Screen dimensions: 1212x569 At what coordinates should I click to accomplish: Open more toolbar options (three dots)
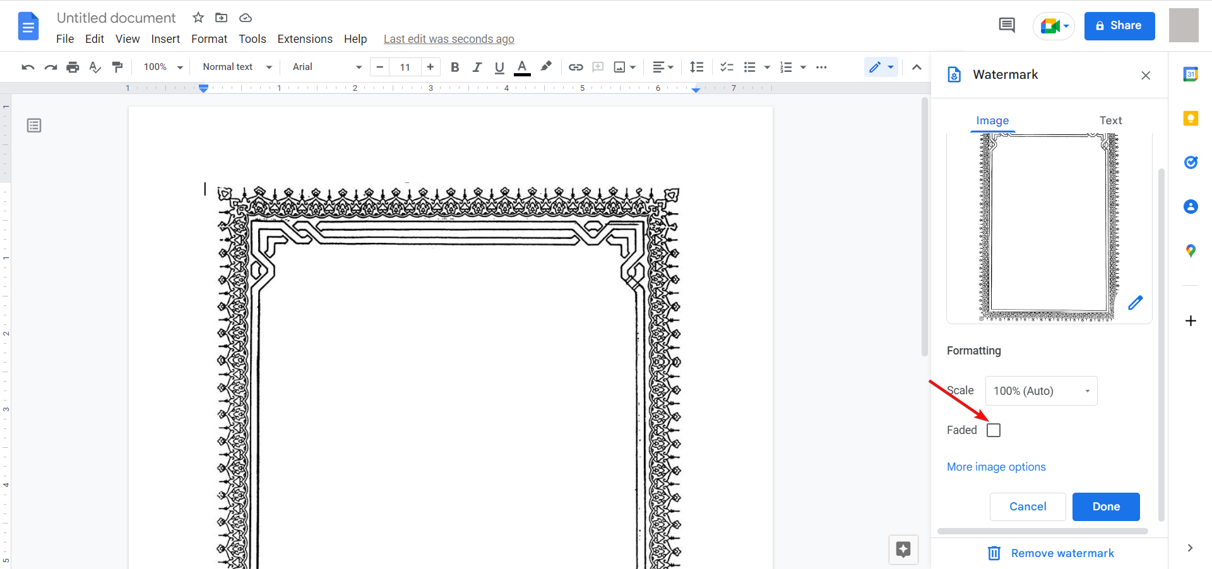(821, 67)
